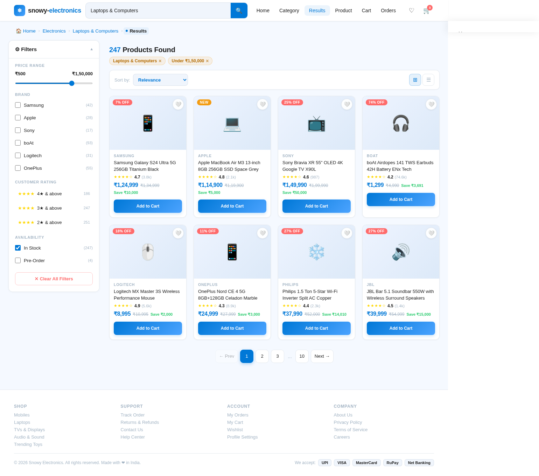539x476 pixels.
Task: Go to Home in top navigation
Action: coord(263,10)
